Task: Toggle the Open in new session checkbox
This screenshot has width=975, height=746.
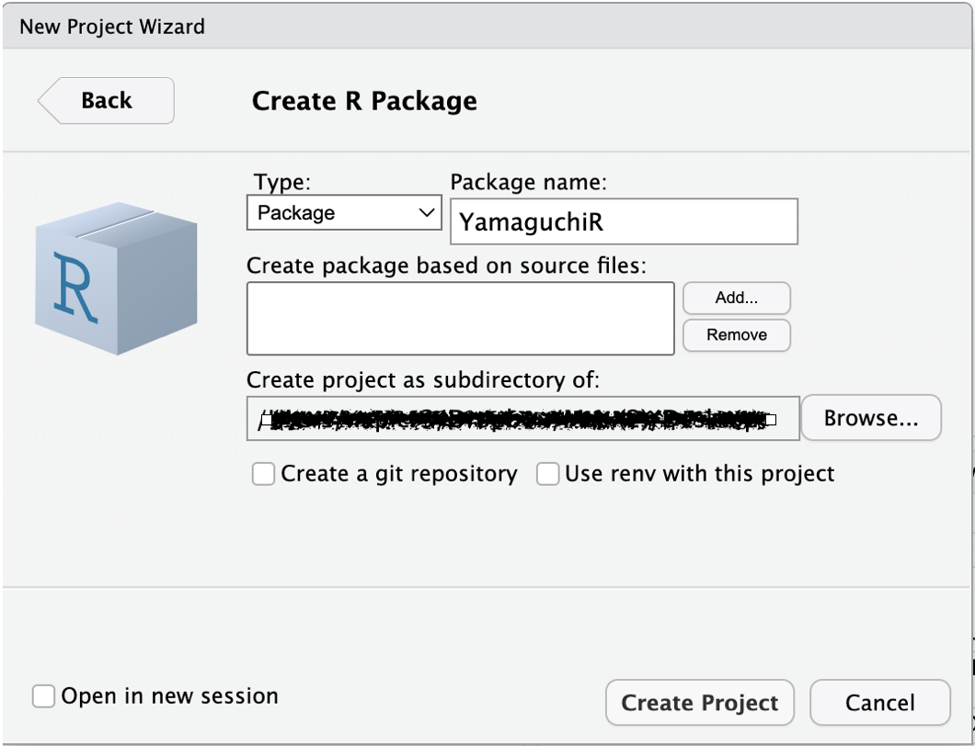Action: click(x=43, y=696)
